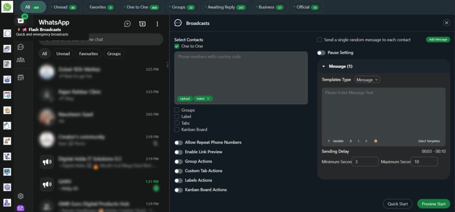Click the blue chatbot icon in left toolbar
The image size is (455, 212).
tap(7, 79)
